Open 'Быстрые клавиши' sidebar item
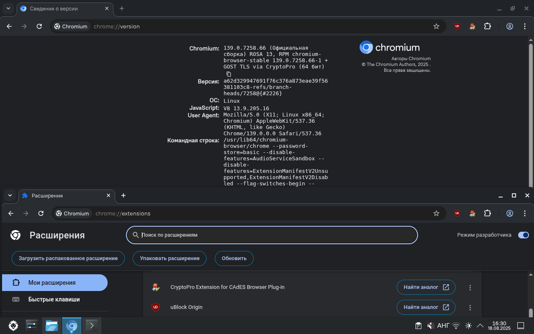The image size is (534, 334). (55, 299)
